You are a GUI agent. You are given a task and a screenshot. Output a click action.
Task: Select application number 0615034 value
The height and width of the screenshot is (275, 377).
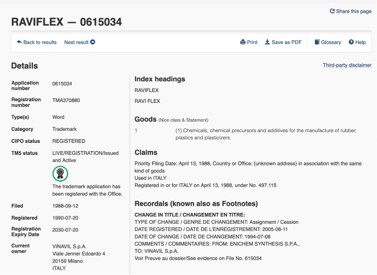[x=62, y=84]
